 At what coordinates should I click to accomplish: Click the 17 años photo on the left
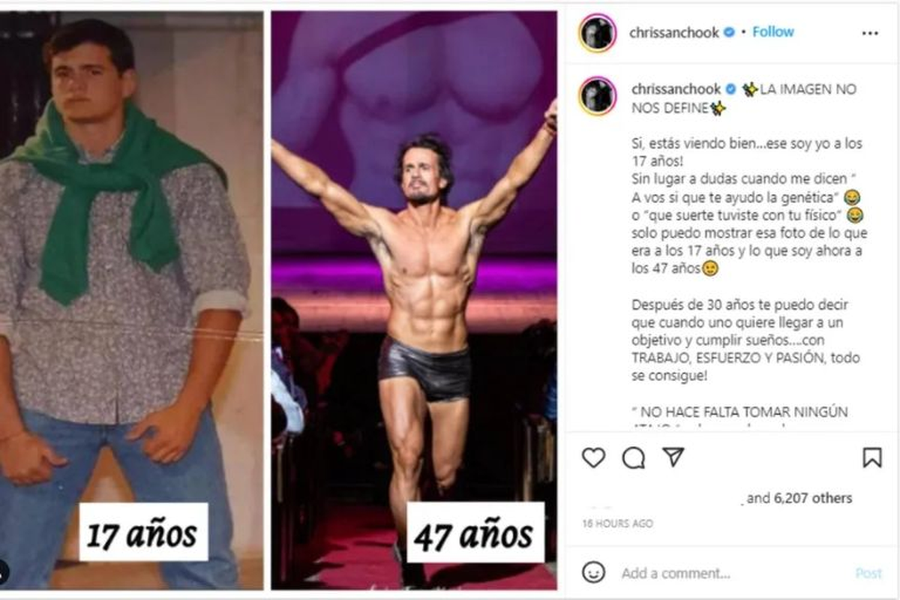click(131, 300)
